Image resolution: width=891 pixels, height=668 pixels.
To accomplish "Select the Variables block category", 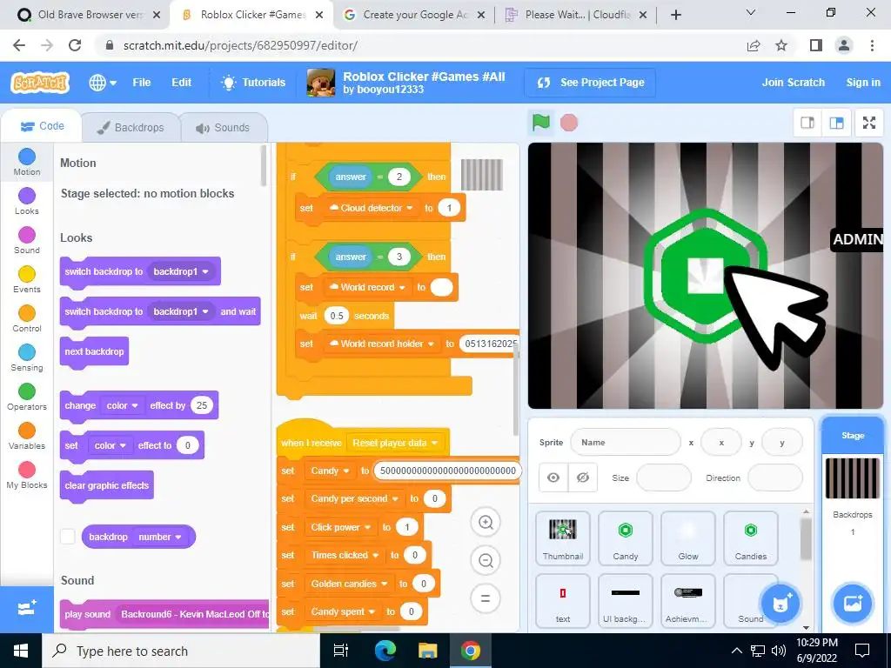I will [27, 437].
